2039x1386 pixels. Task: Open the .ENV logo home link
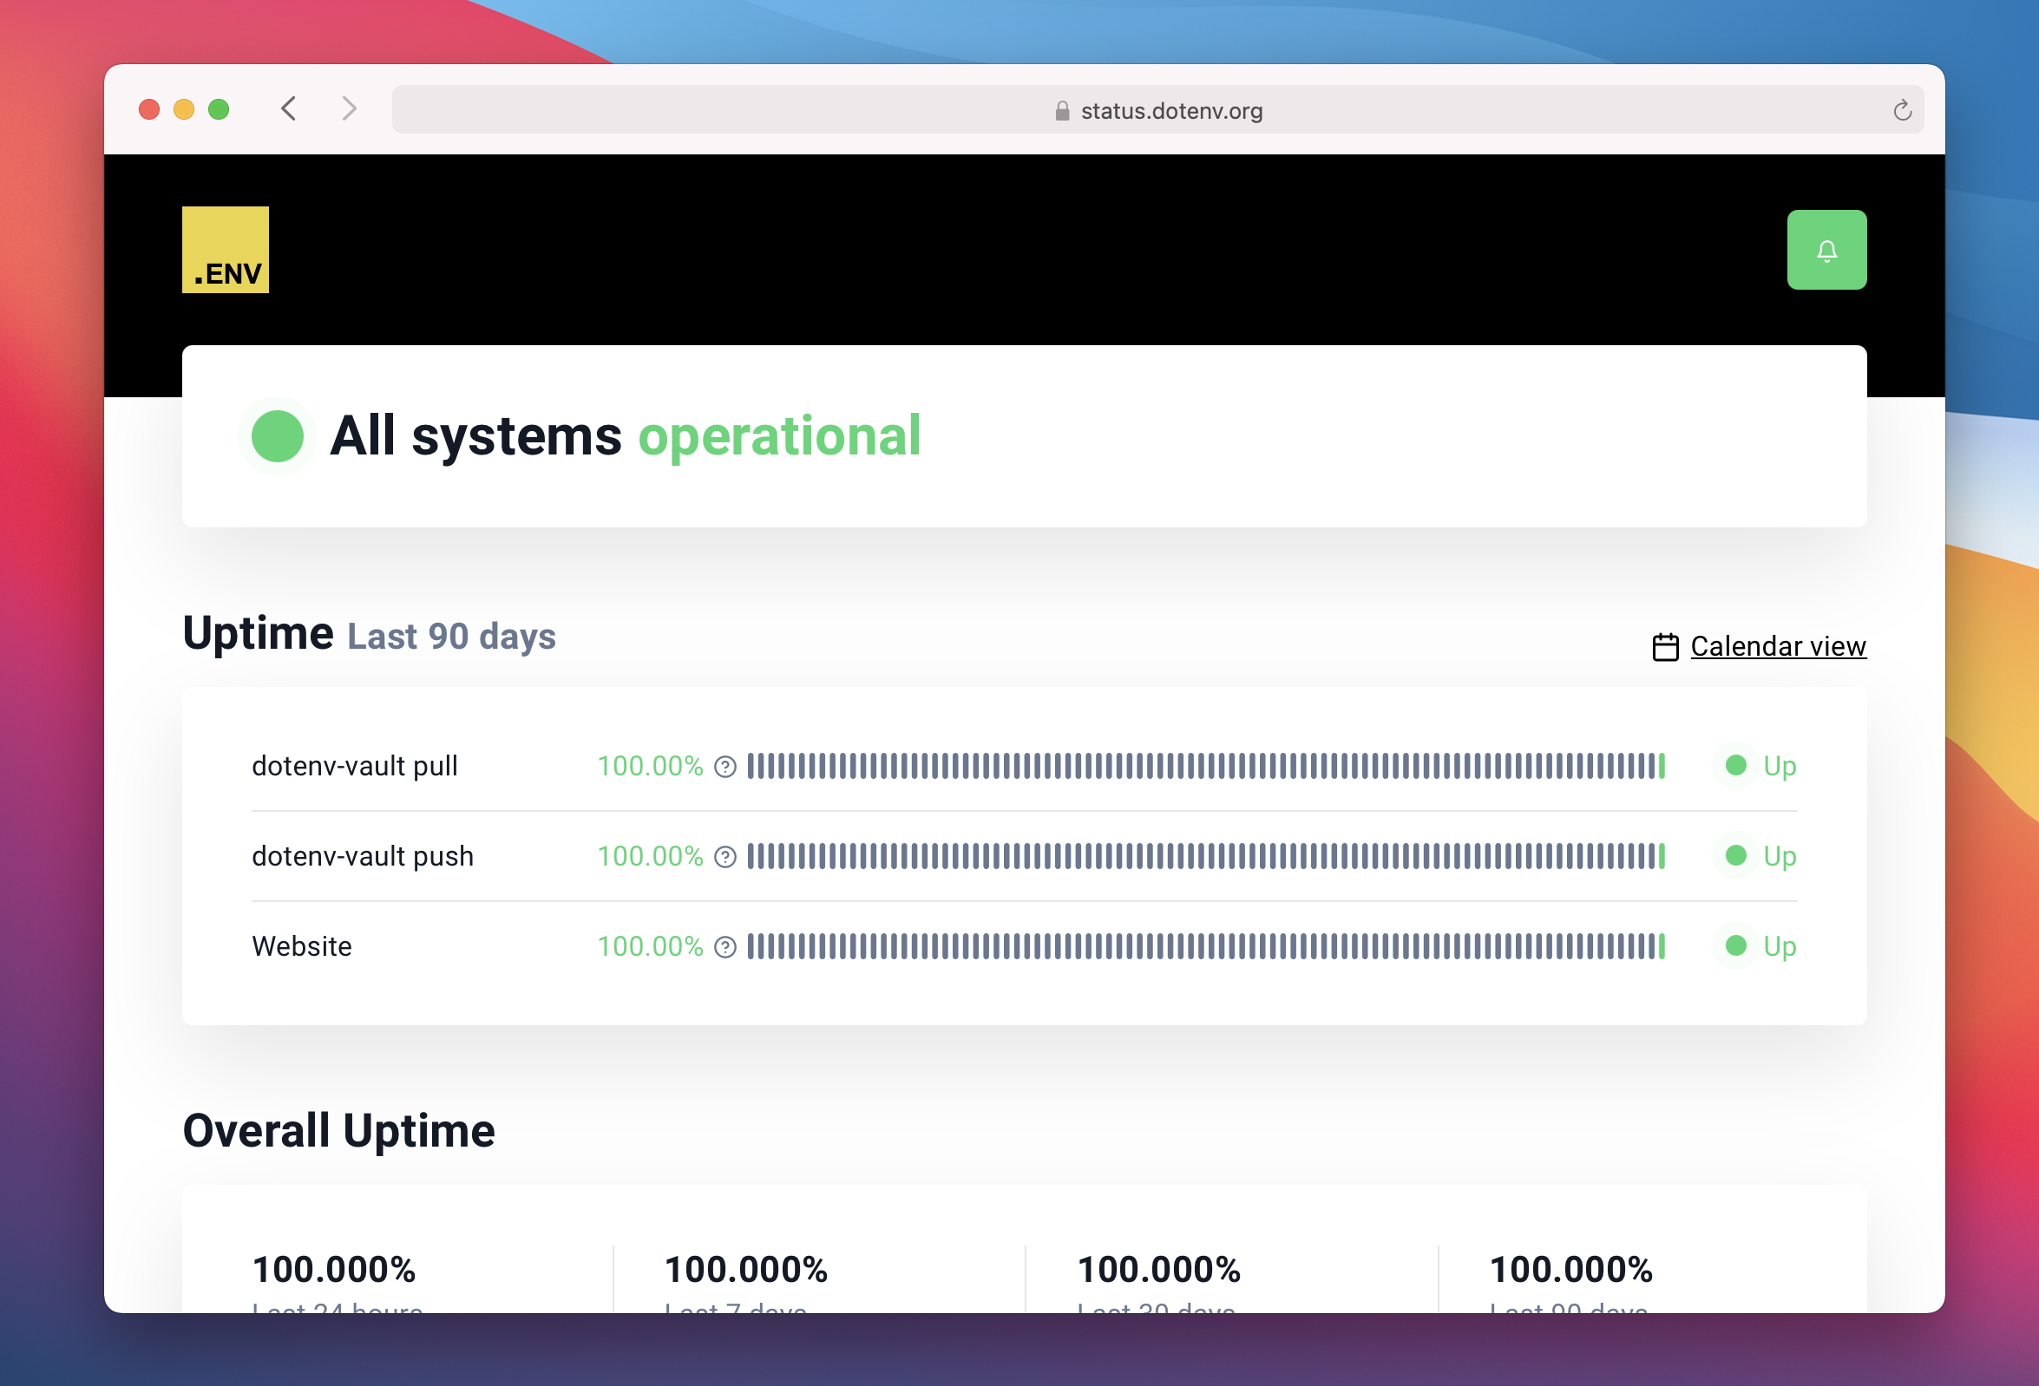click(x=226, y=250)
